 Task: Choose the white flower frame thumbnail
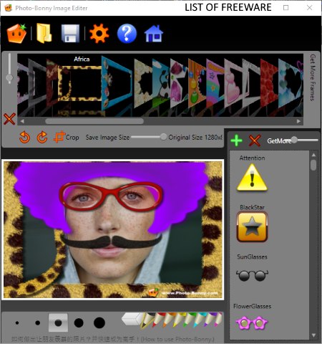point(142,83)
